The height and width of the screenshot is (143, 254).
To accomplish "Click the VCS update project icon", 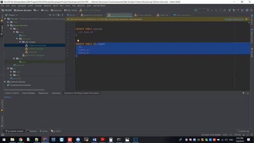I will [229, 10].
